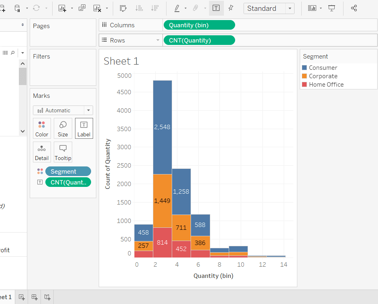Click the 1,449 Corporate bar segment
This screenshot has width=378, height=304.
(163, 201)
